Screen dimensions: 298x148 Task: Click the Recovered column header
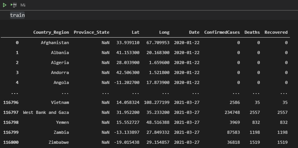click(276, 32)
